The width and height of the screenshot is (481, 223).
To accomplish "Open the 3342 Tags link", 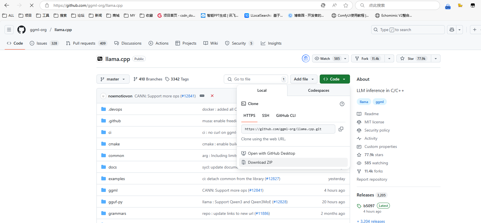I will point(177,79).
